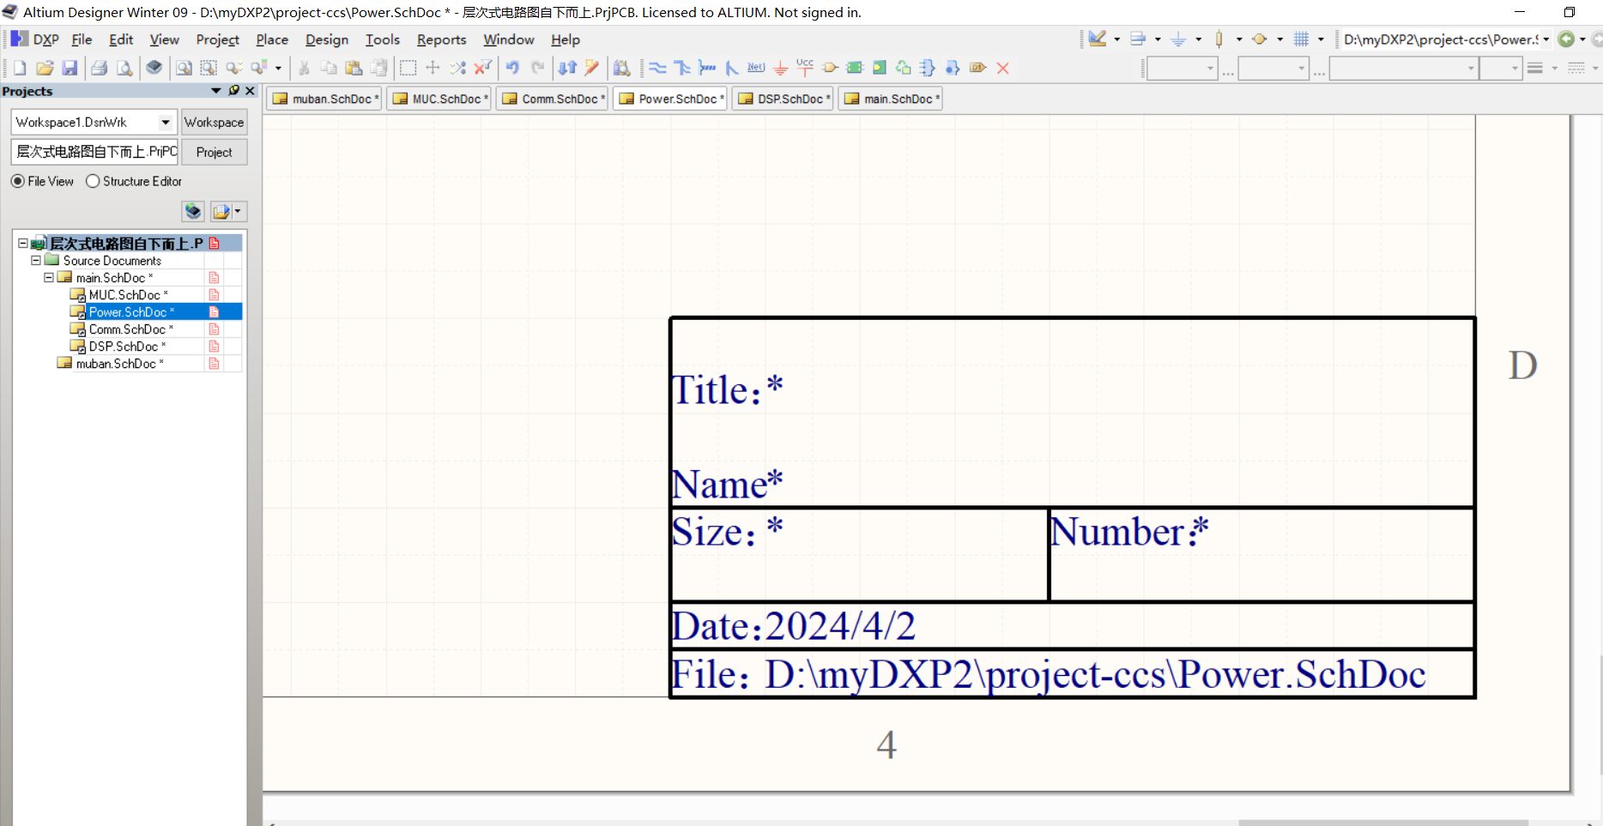This screenshot has width=1603, height=826.
Task: Collapse the project root tree node
Action: tap(23, 244)
